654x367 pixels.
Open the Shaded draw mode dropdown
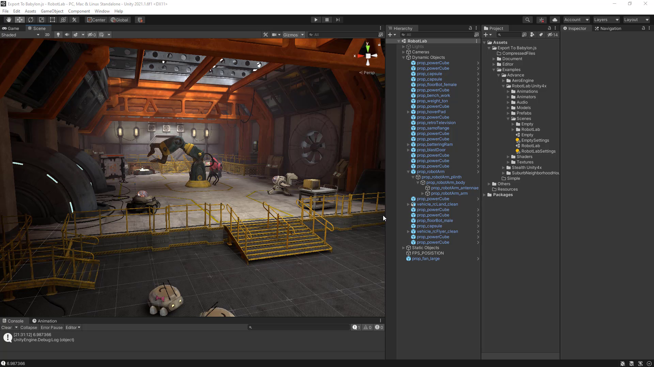20,35
